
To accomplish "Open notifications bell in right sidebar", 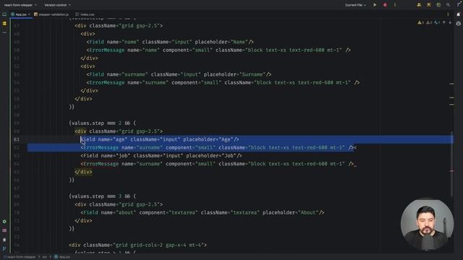I will pos(459,14).
